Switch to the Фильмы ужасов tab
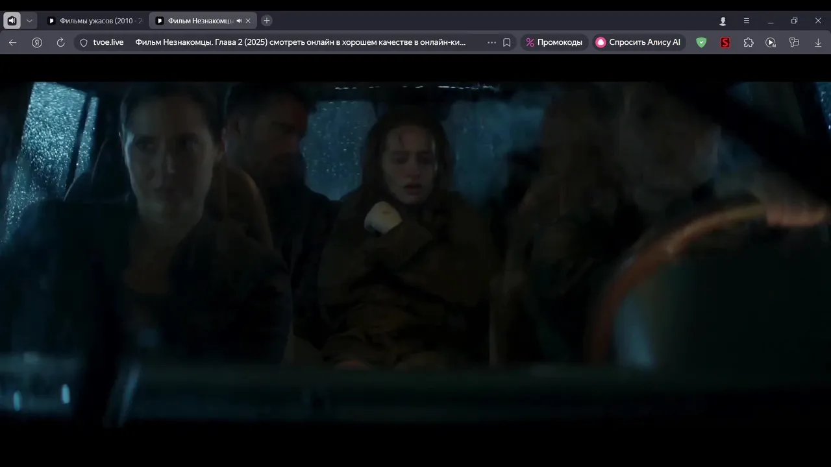 95,21
